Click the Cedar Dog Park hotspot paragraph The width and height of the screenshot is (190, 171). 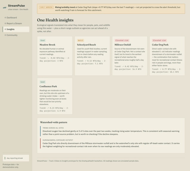click(111, 145)
